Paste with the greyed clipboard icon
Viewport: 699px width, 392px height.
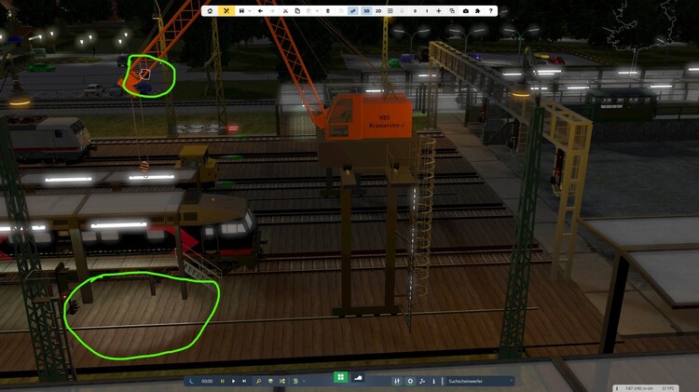click(308, 10)
